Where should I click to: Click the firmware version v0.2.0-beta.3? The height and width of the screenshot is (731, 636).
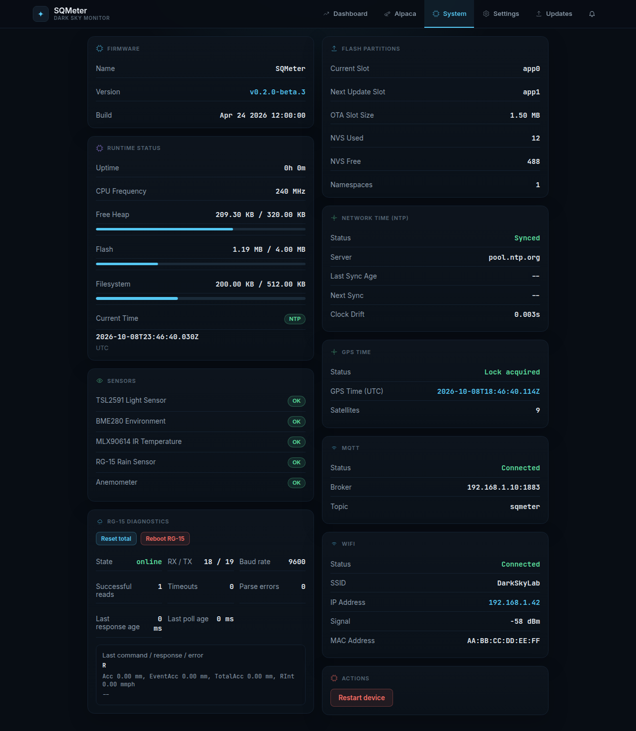(278, 92)
